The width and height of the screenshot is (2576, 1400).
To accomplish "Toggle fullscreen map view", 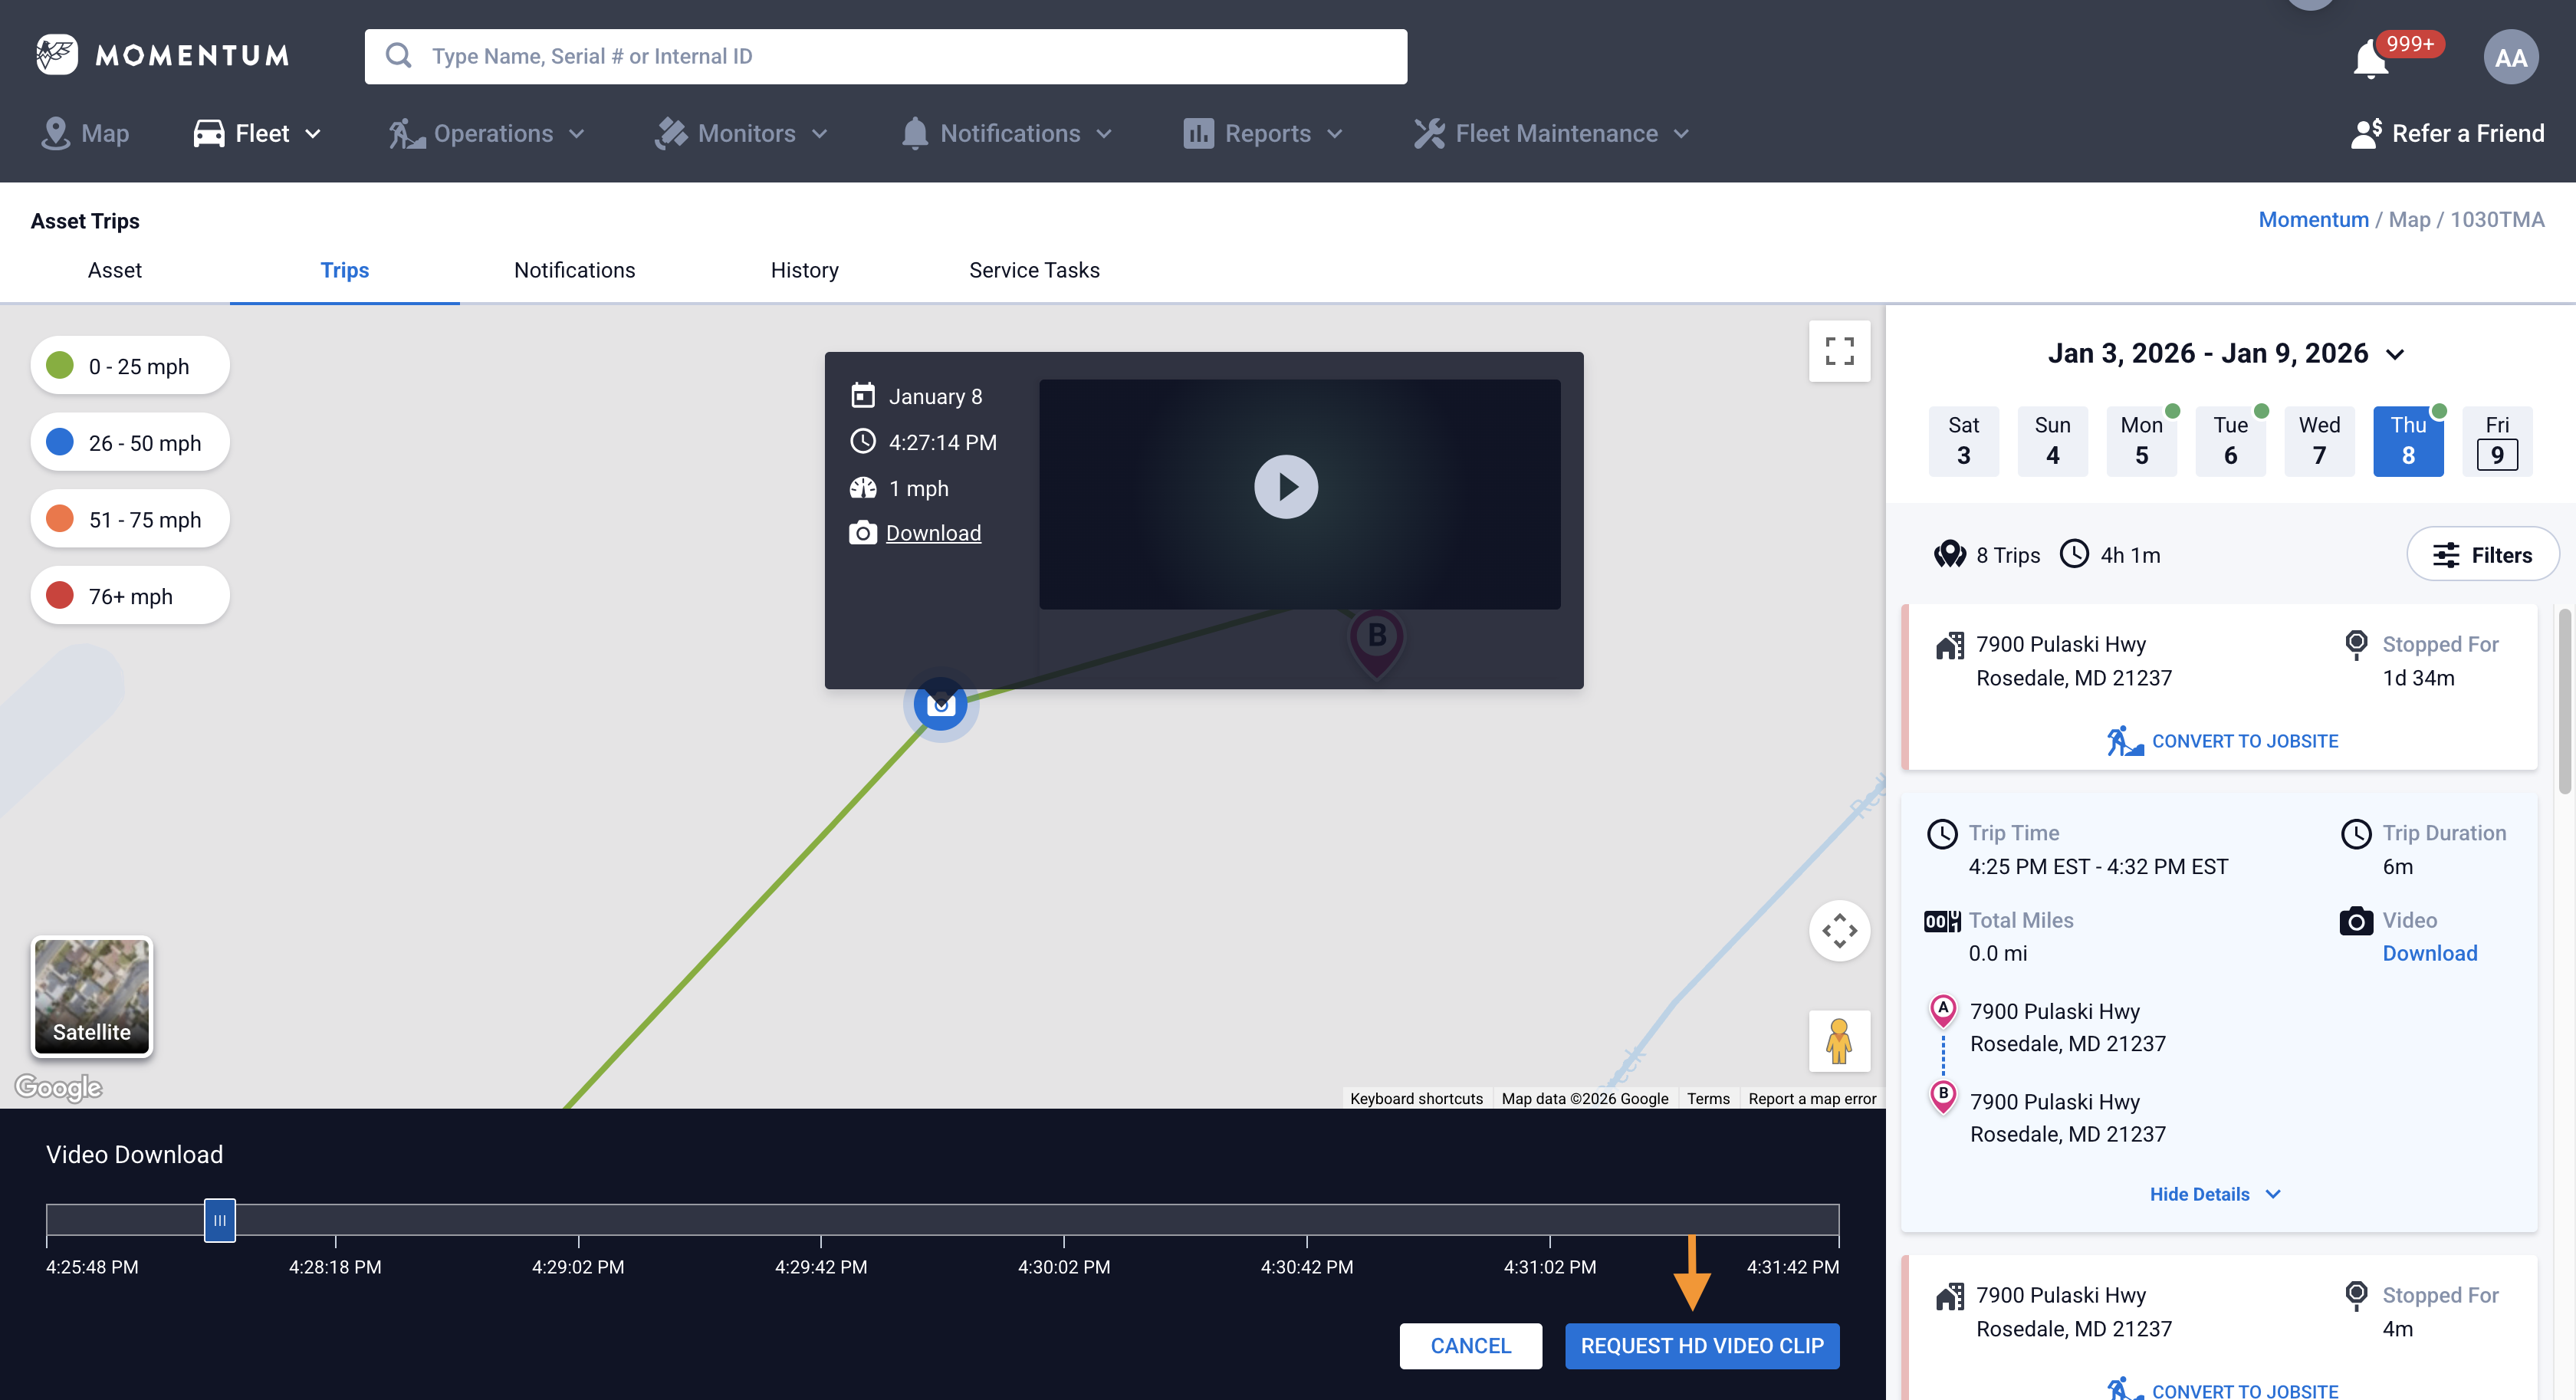I will pyautogui.click(x=1839, y=351).
